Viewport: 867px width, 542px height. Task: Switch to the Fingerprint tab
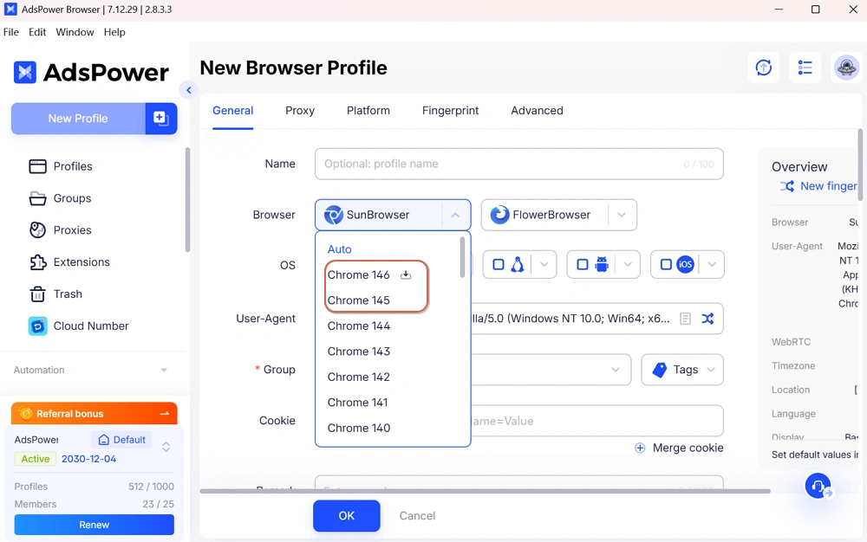[450, 111]
